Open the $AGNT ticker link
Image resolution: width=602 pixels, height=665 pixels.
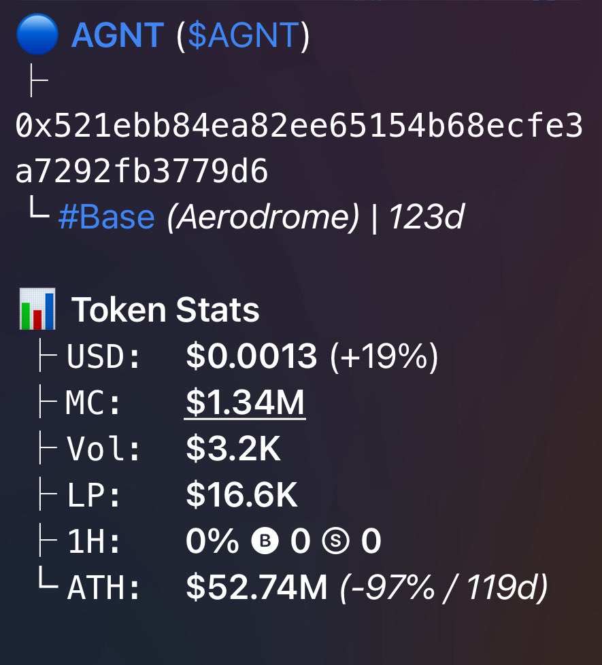pyautogui.click(x=244, y=35)
